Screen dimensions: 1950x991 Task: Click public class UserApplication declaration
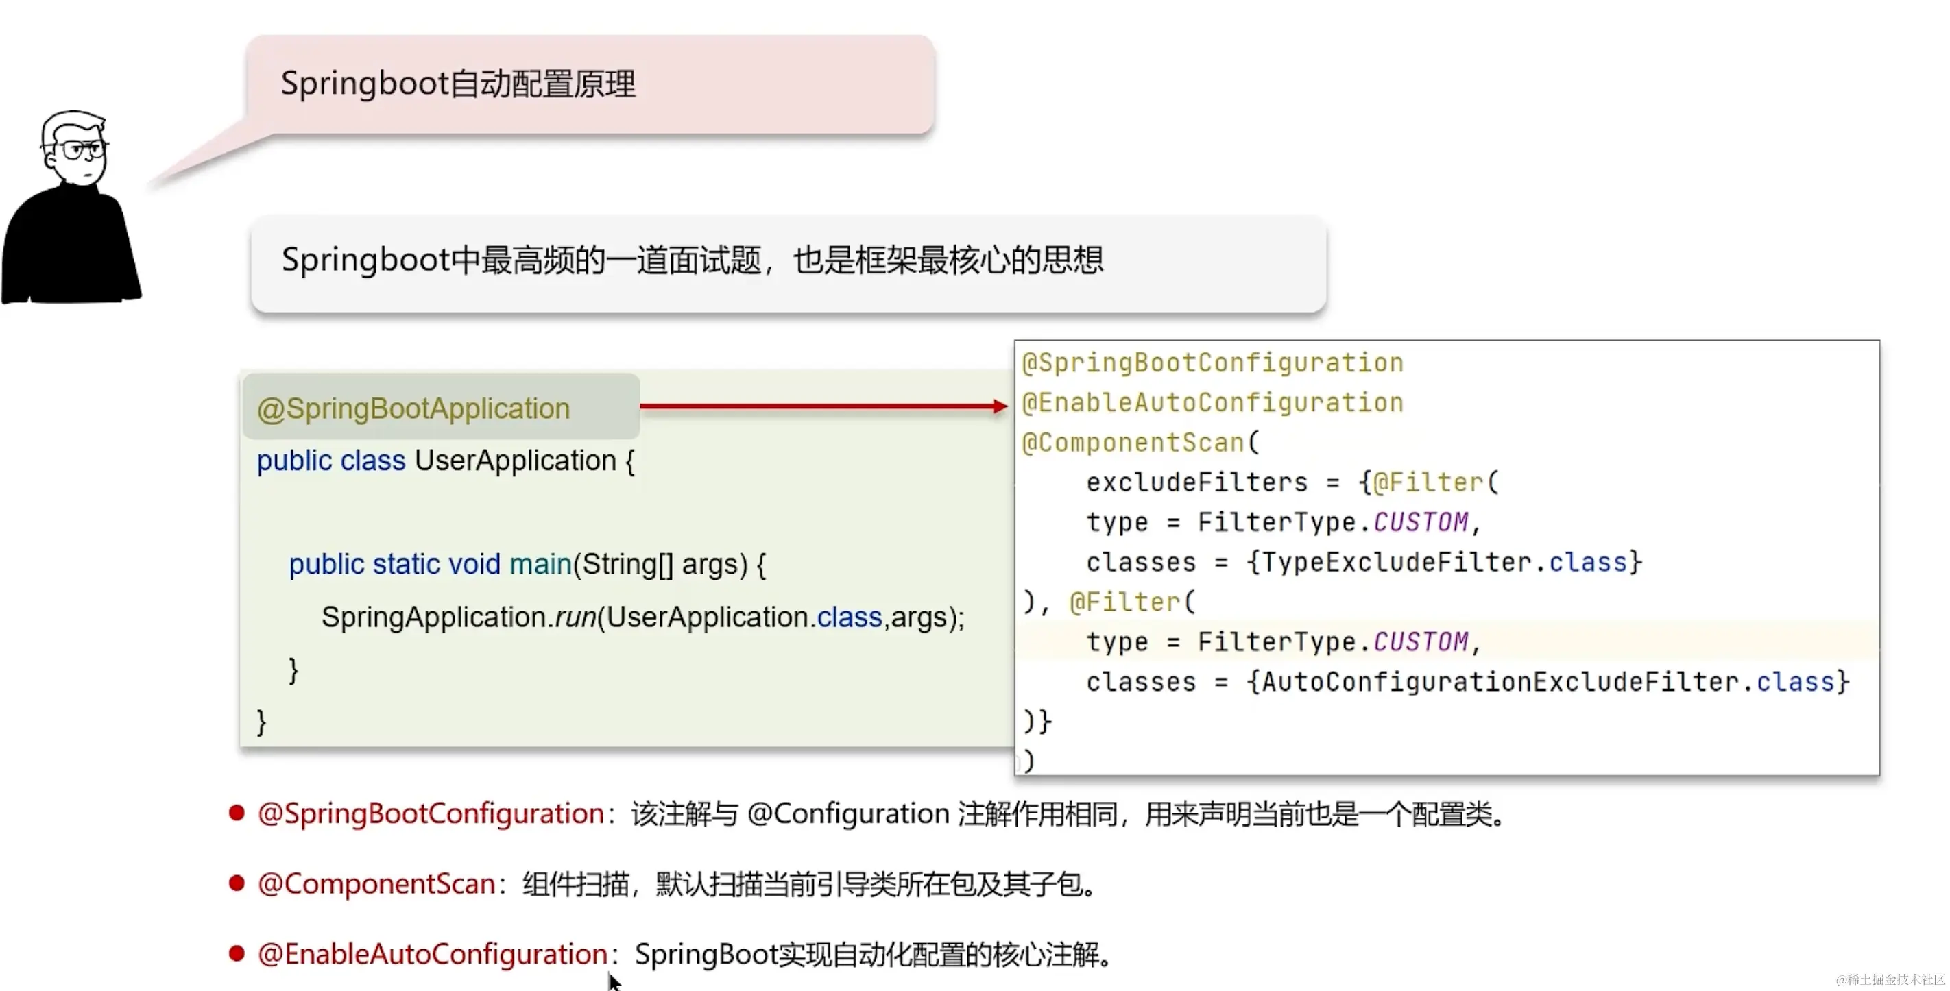pyautogui.click(x=445, y=461)
